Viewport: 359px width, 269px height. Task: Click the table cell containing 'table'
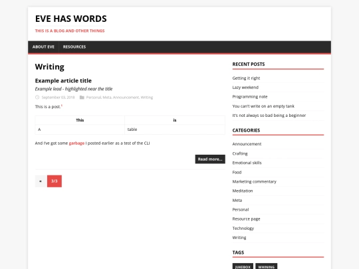[175, 130]
